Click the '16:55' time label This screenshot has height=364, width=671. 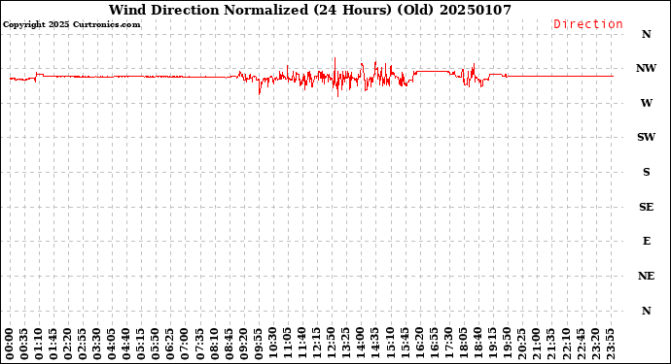coord(434,345)
